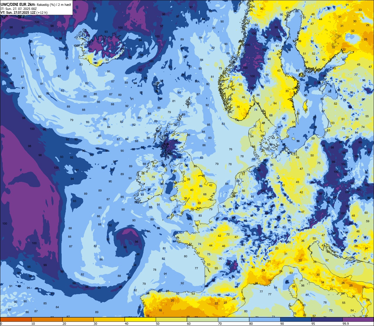
Task: Select the yellow-green 60–70% legend band
Action: point(202,320)
